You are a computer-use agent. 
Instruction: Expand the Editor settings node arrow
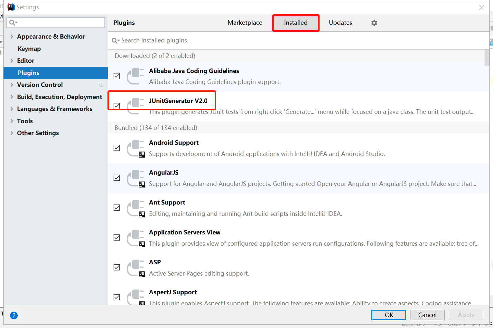(12, 61)
